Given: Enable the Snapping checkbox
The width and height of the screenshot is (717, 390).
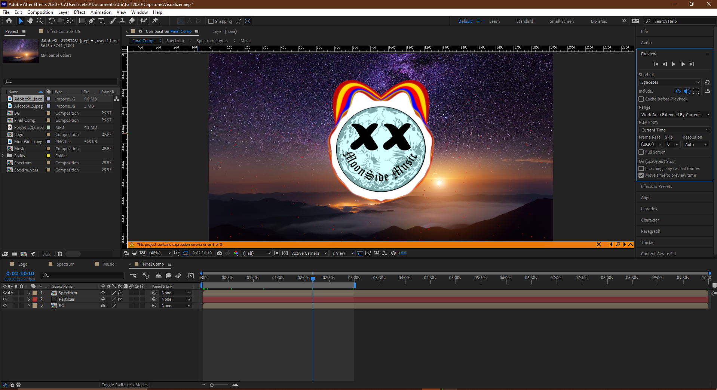Looking at the screenshot, I should (x=211, y=21).
